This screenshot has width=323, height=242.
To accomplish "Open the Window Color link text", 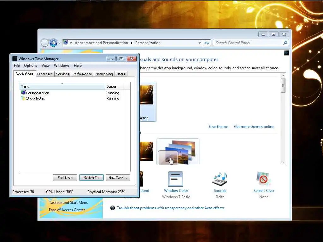I will pyautogui.click(x=176, y=191).
